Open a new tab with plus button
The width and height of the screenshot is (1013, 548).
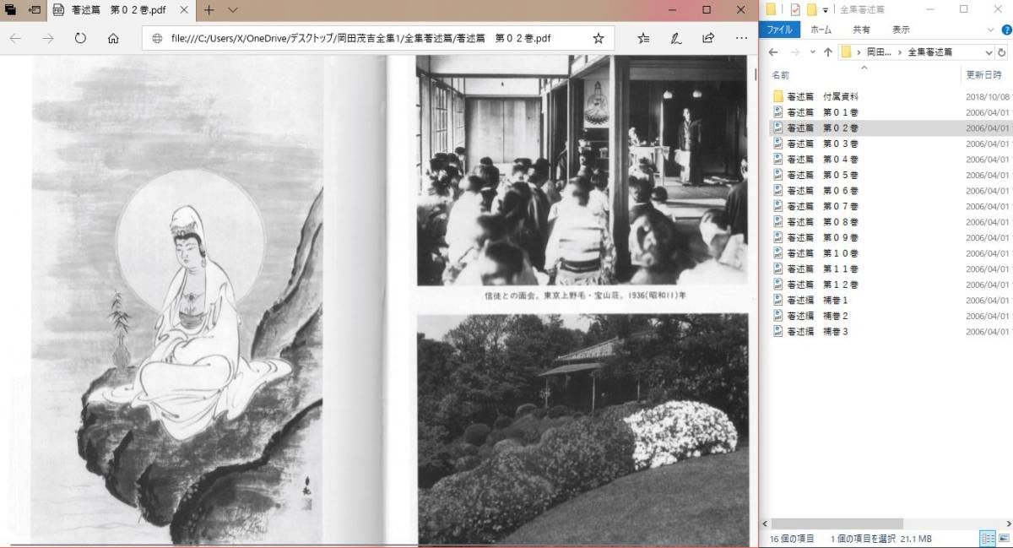209,10
